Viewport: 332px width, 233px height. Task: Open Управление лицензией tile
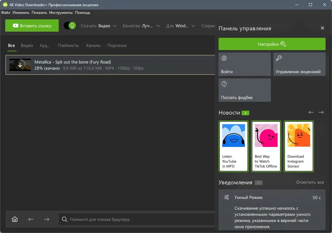tap(299, 64)
